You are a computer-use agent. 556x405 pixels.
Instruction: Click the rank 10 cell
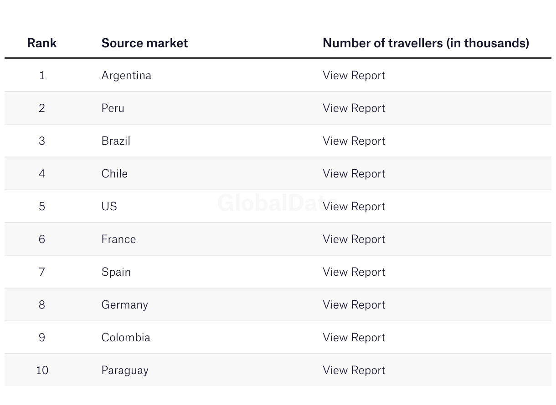click(x=42, y=370)
